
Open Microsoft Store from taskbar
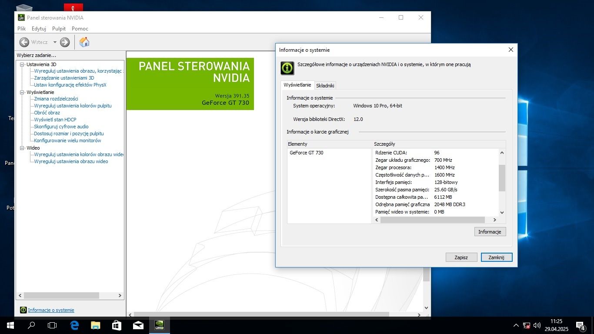(x=117, y=325)
